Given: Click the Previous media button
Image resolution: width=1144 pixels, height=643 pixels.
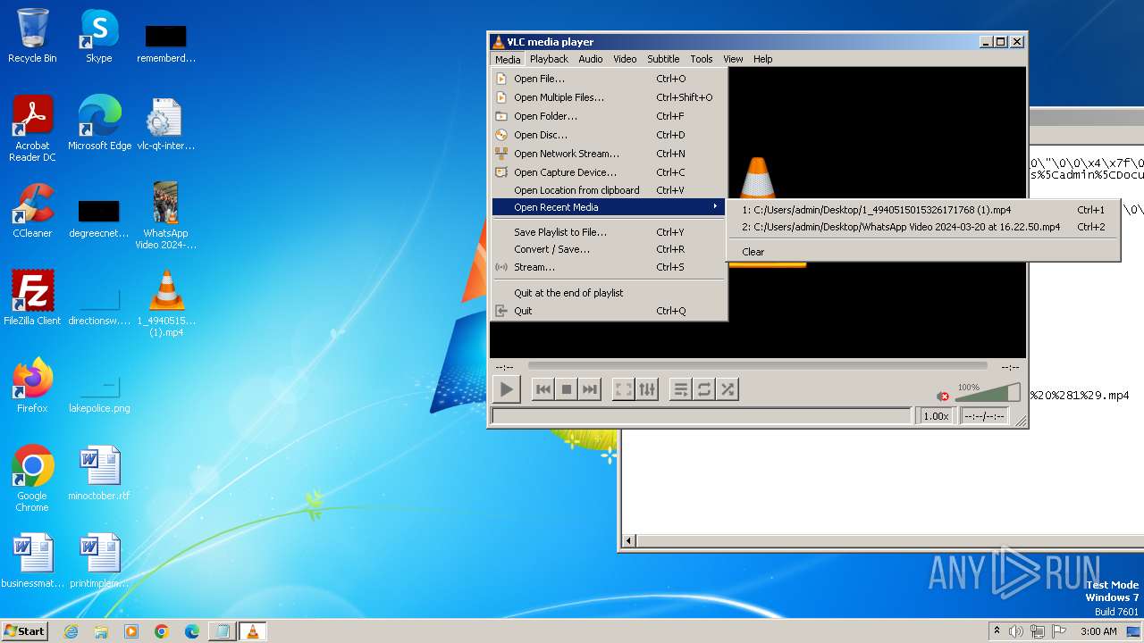Looking at the screenshot, I should pyautogui.click(x=543, y=389).
